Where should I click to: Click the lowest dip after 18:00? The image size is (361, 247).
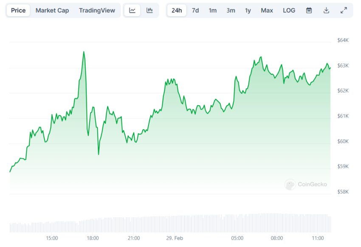99,154
